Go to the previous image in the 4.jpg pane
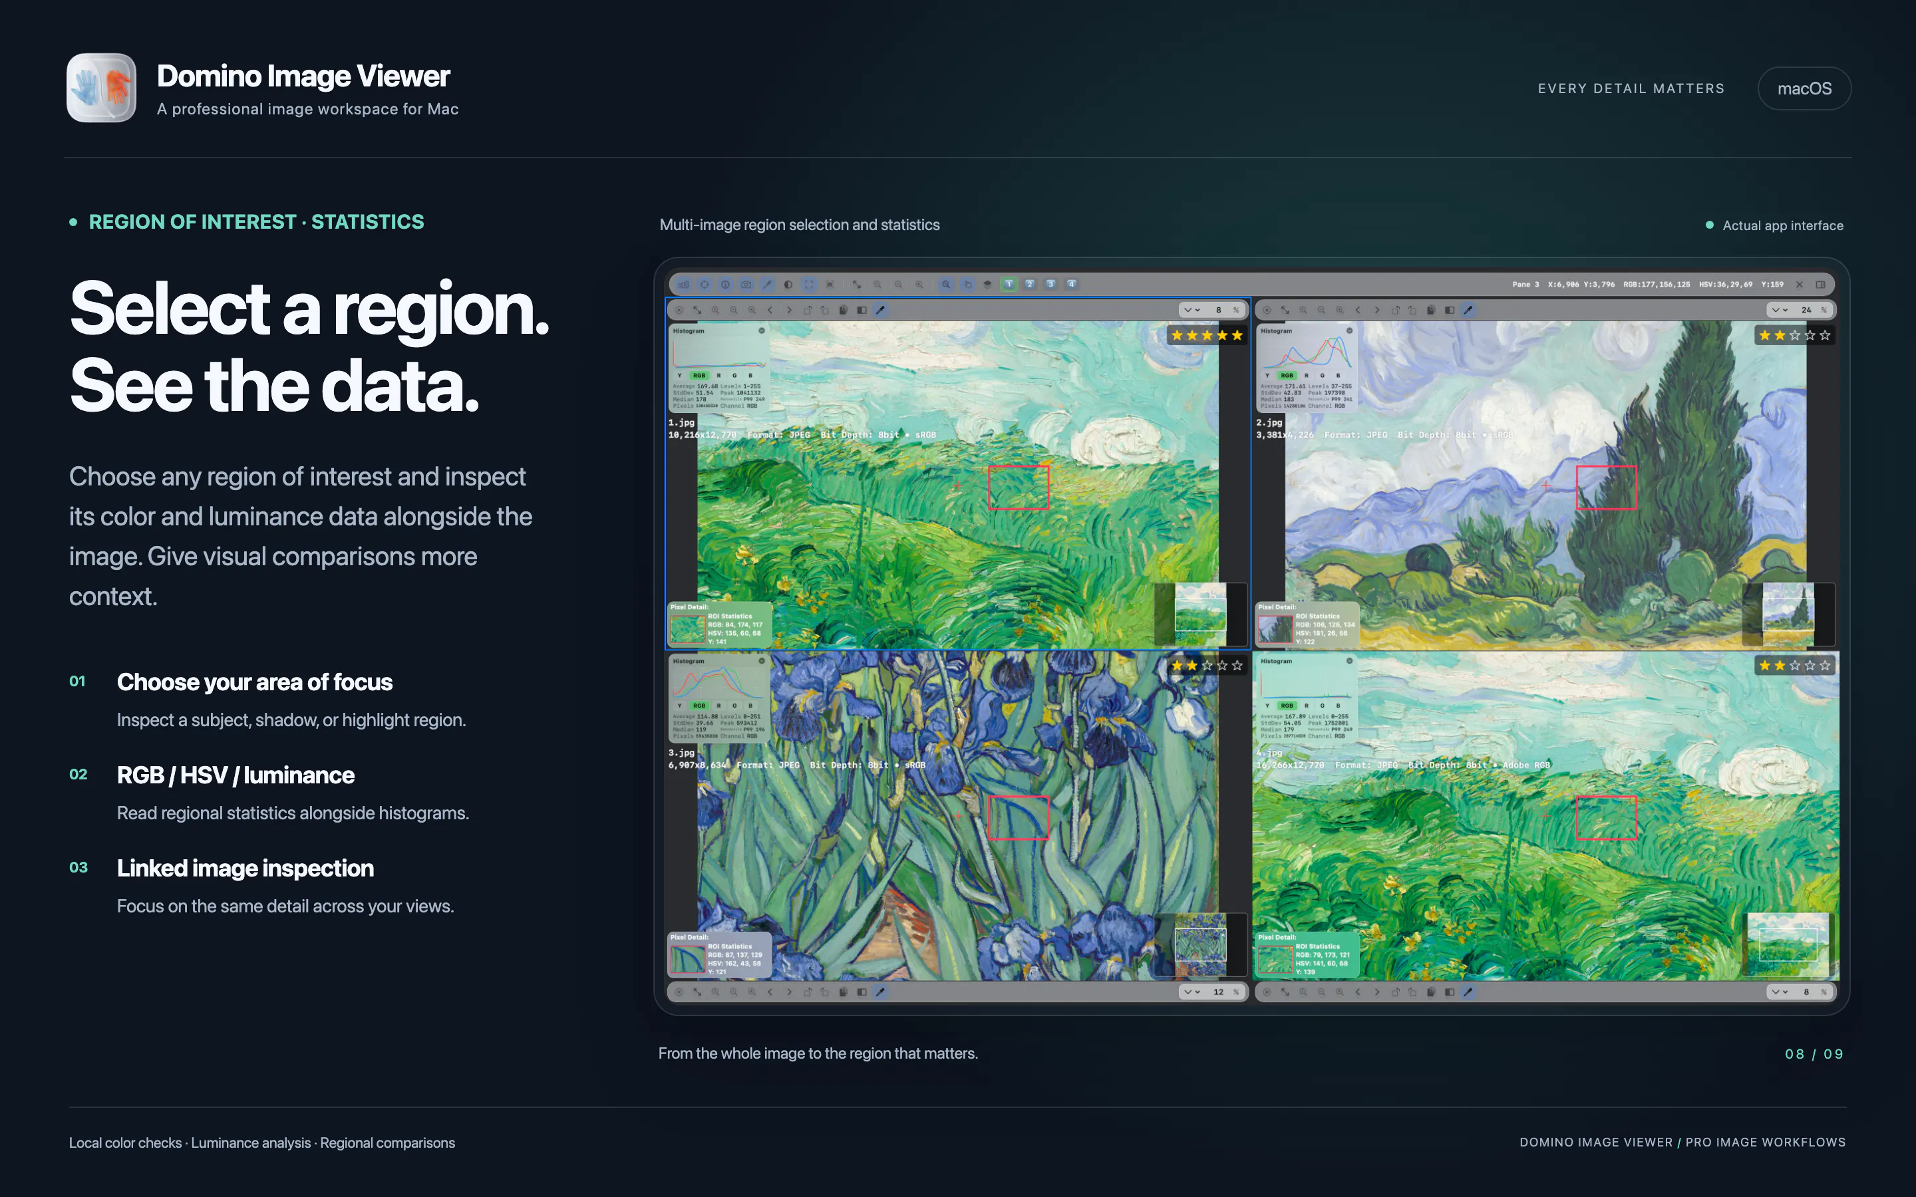The height and width of the screenshot is (1197, 1916). pyautogui.click(x=1358, y=992)
